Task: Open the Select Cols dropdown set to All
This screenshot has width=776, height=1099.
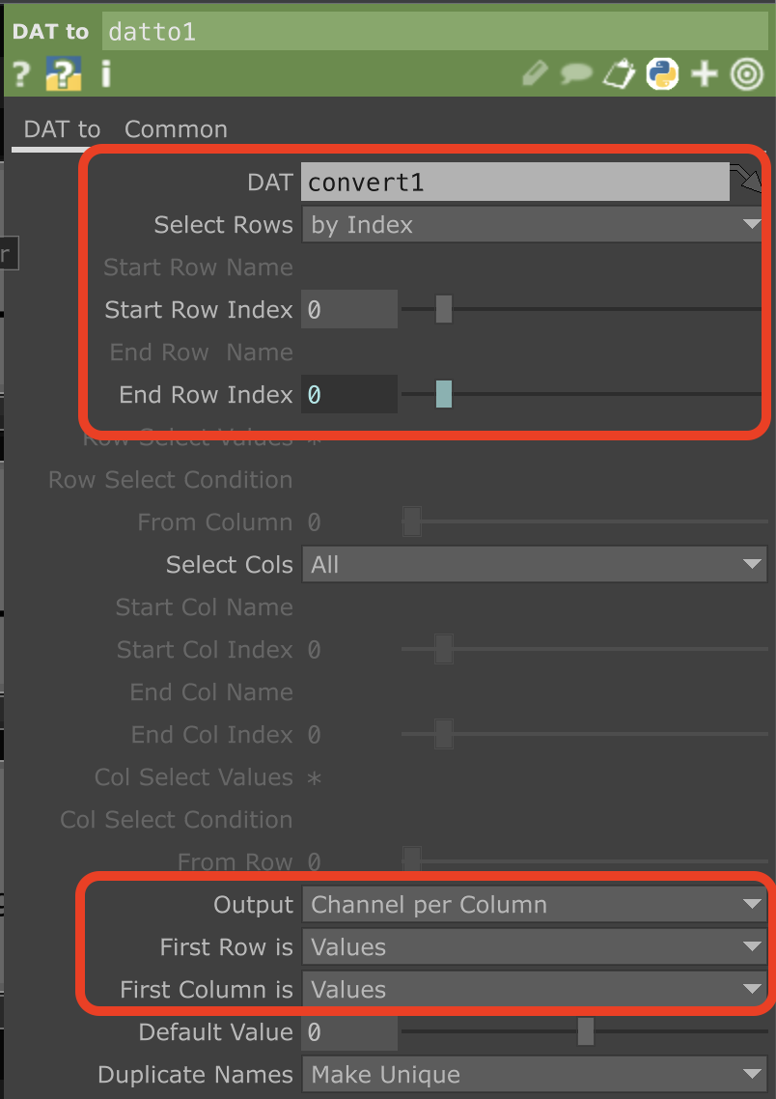Action: click(x=535, y=565)
